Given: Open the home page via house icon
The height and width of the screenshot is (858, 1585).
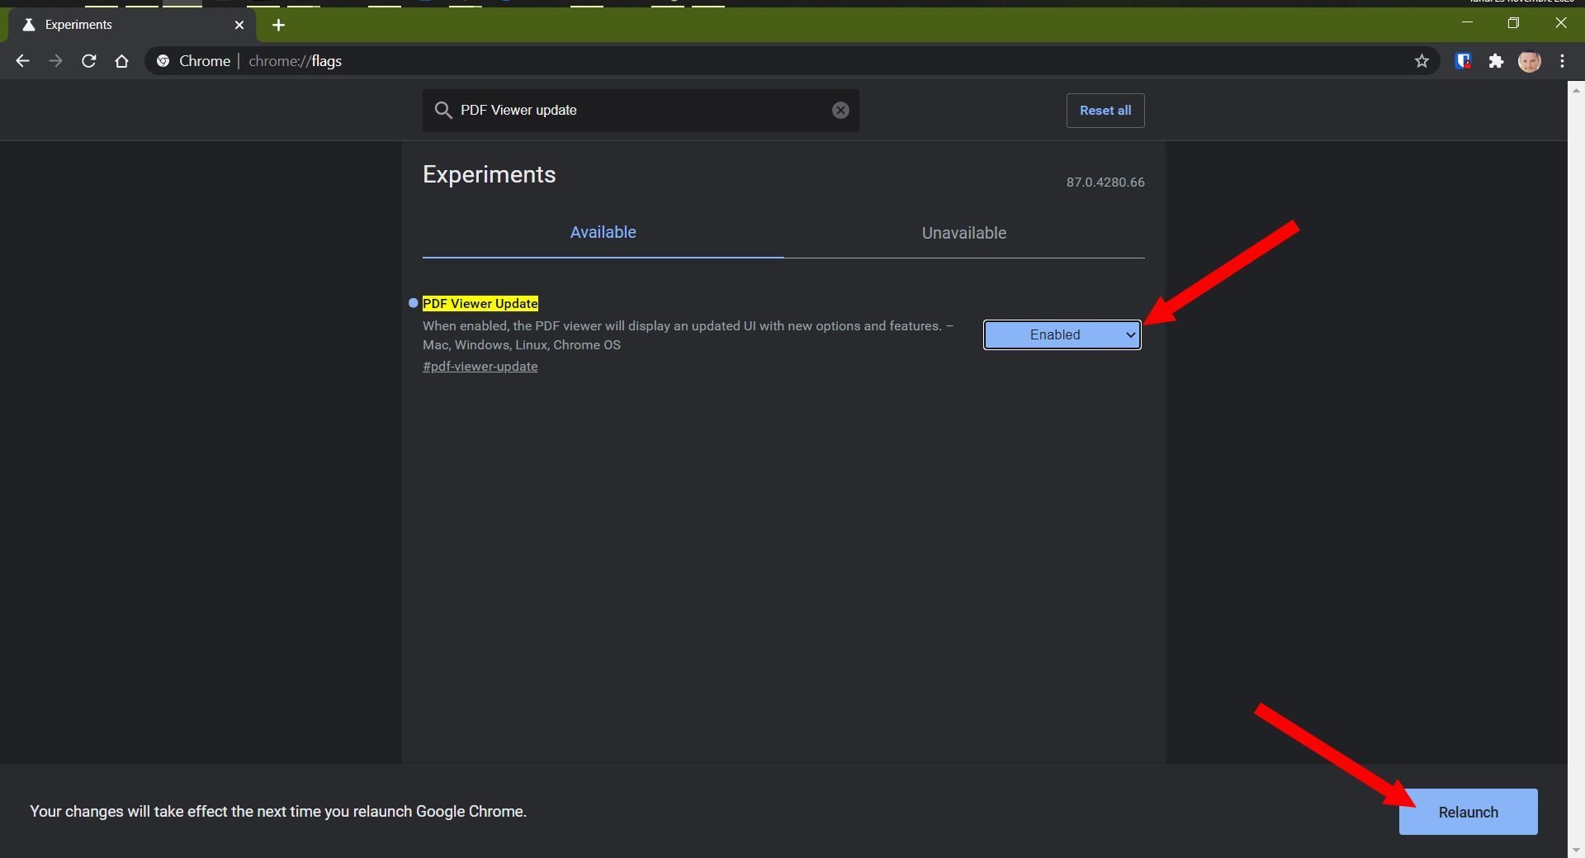Looking at the screenshot, I should click(x=121, y=61).
